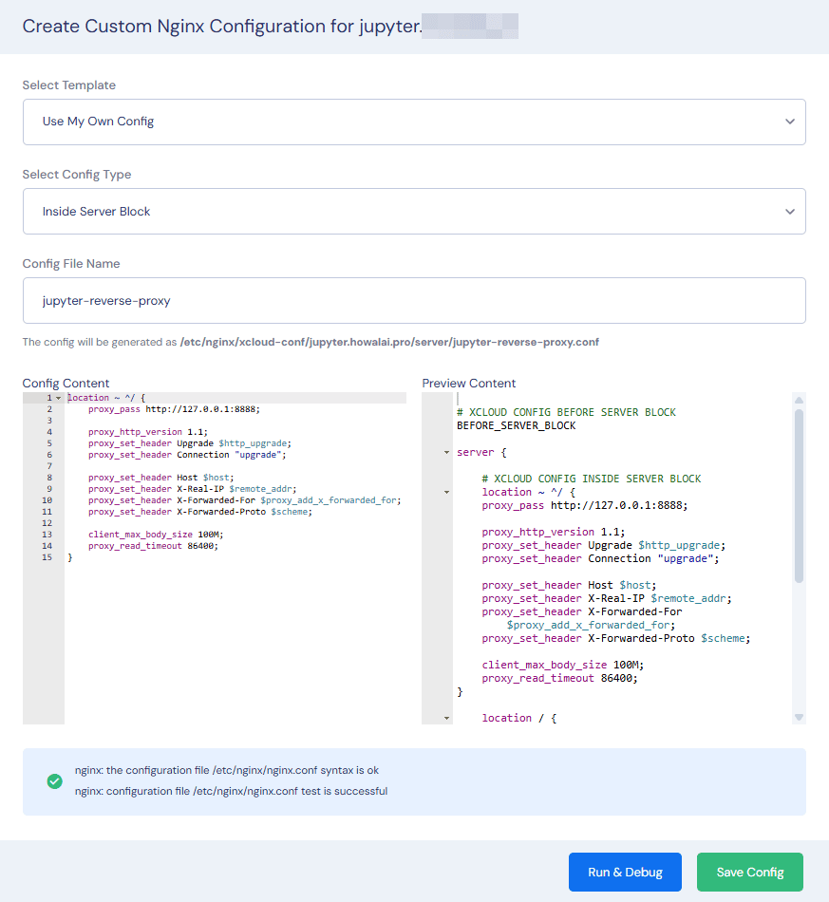The image size is (829, 902).
Task: Collapse the 'location /' fold in preview
Action: (x=446, y=719)
